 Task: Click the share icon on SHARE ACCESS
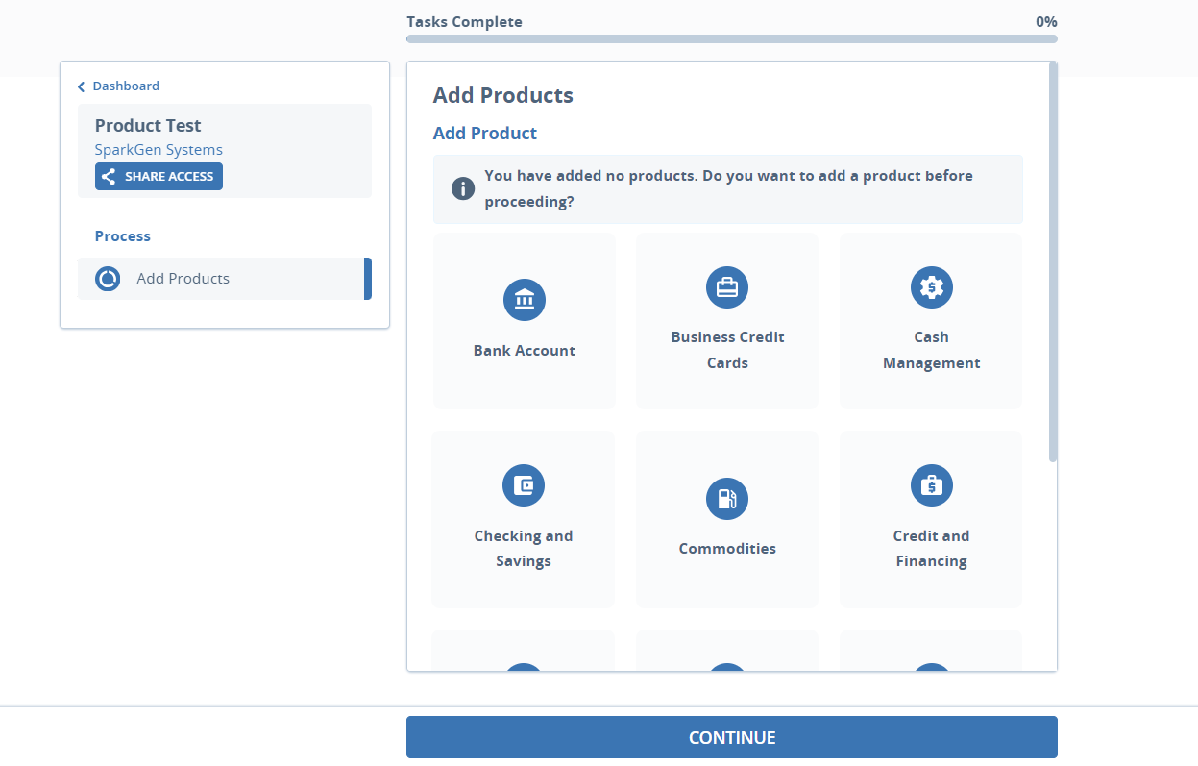coord(109,176)
